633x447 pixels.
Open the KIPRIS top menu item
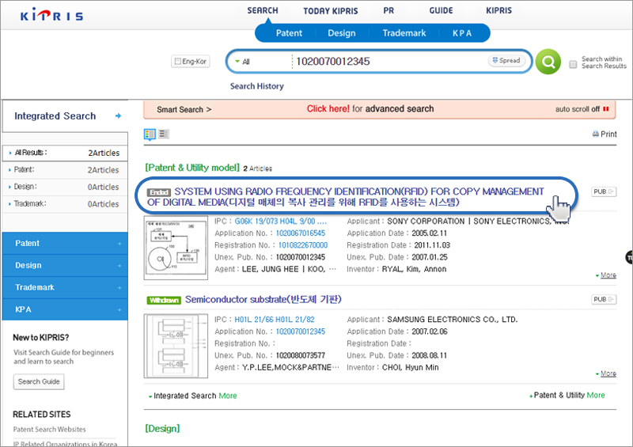pos(498,10)
